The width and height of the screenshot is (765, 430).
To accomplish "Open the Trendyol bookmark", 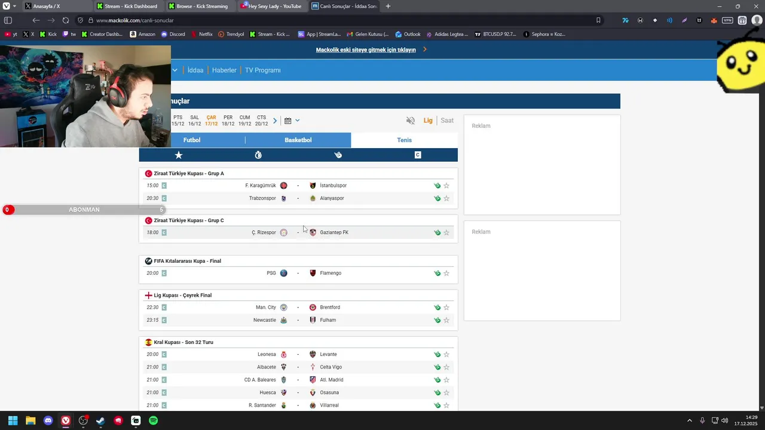I will 231,34.
